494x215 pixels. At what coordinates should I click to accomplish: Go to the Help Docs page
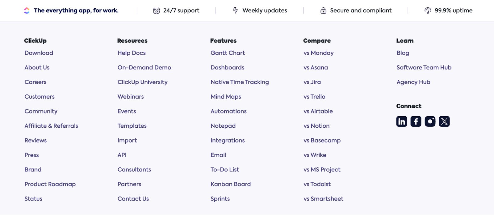(x=132, y=53)
